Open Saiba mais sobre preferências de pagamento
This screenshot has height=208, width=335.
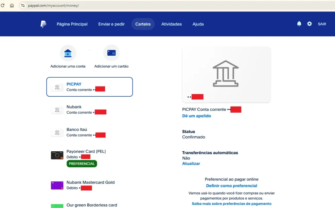232,204
